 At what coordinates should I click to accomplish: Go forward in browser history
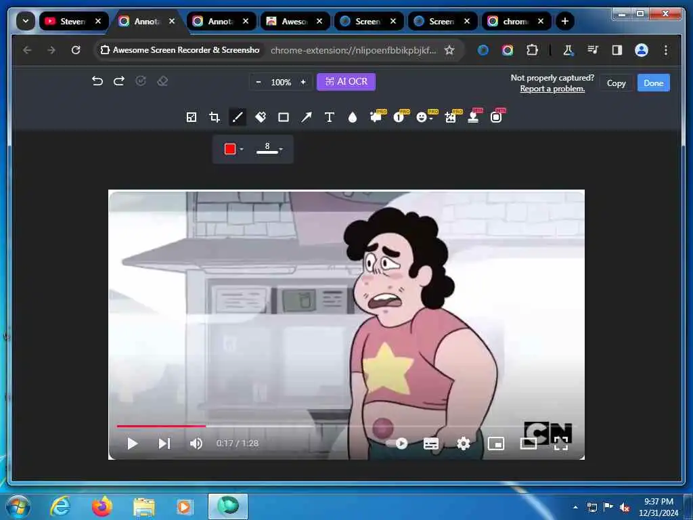51,50
